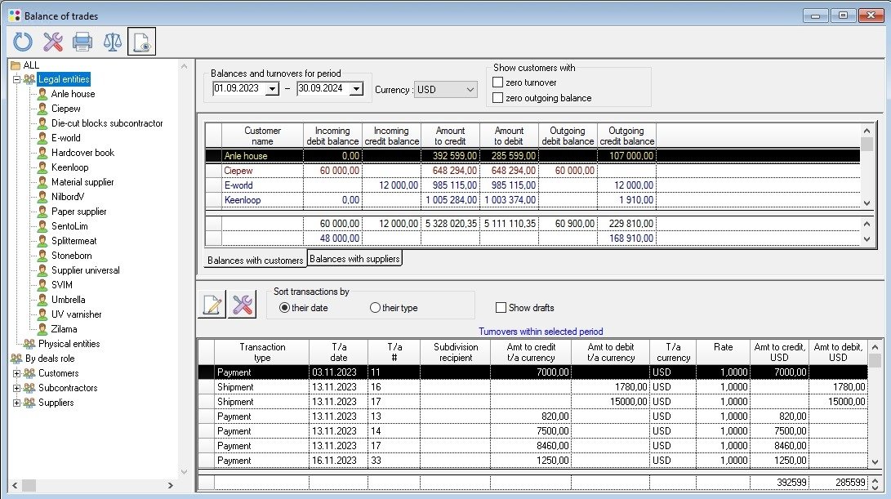Screen dimensions: 891x499
Task: Switch to Balances with suppliers tab
Action: [x=354, y=259]
